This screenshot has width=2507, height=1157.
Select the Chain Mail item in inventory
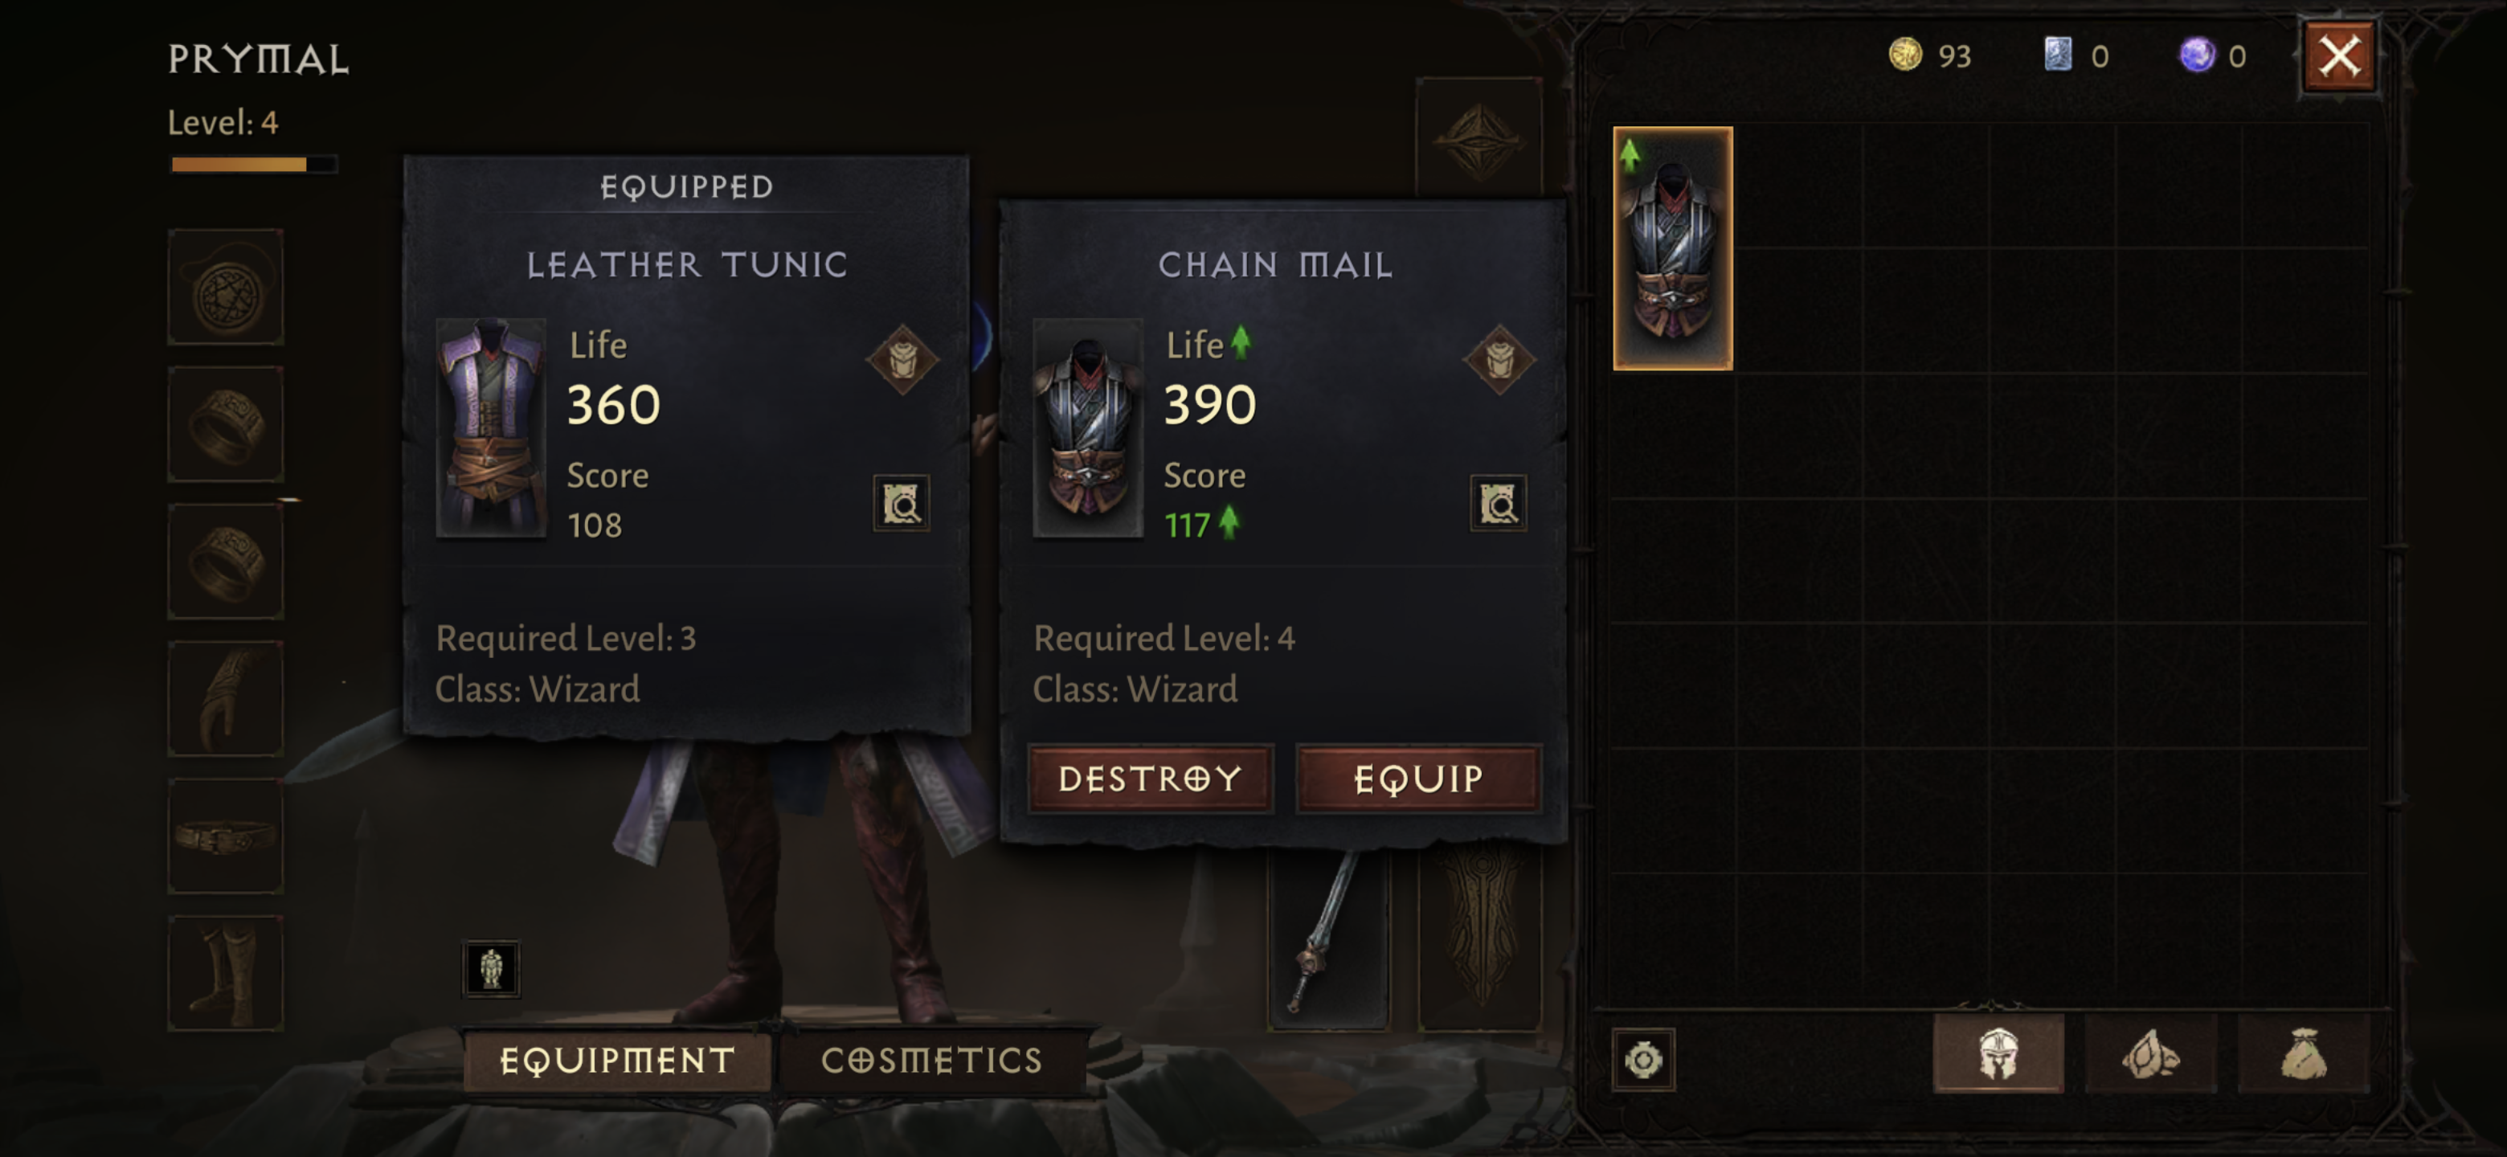pos(1673,249)
